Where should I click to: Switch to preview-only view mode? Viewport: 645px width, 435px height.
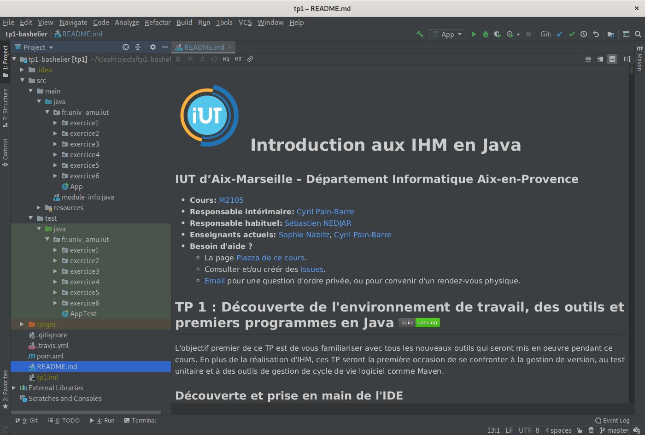[x=612, y=59]
